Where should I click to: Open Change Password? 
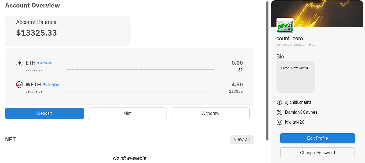point(318,153)
